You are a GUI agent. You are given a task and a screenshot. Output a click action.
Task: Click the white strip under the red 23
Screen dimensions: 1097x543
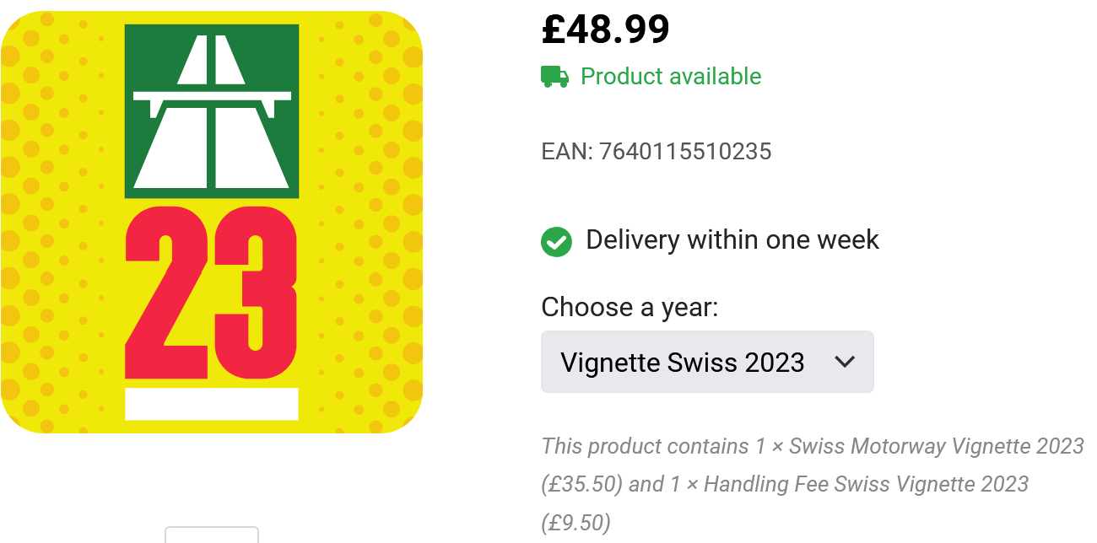212,404
